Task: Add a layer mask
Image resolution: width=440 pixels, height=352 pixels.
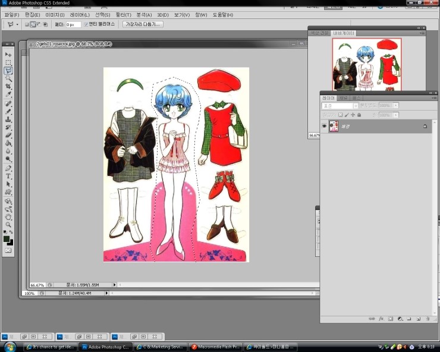Action: [390, 319]
